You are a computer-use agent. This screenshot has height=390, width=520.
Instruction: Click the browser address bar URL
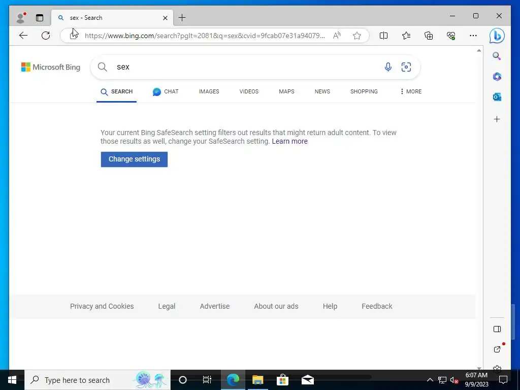[205, 36]
